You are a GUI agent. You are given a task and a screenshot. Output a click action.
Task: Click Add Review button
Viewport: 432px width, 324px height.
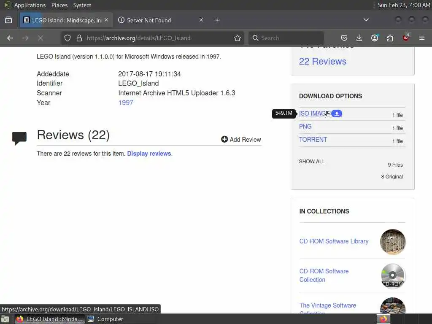coord(241,139)
